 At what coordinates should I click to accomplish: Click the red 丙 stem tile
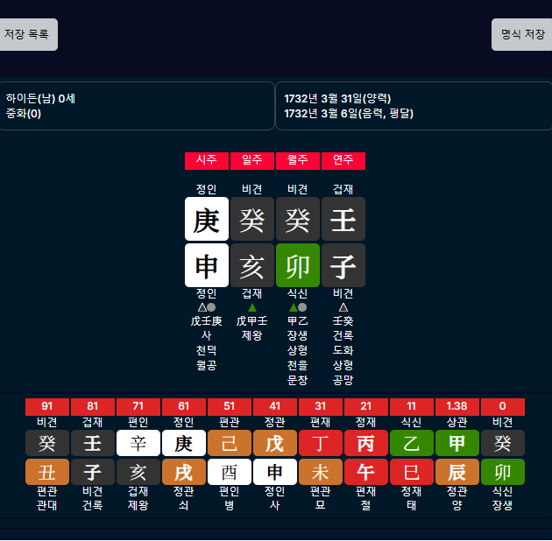pos(366,443)
